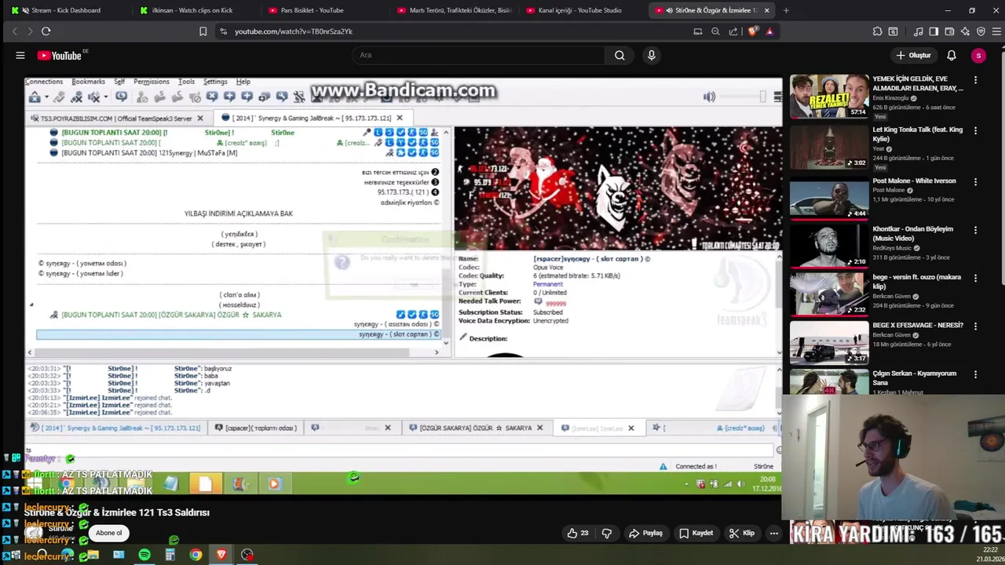Screen dimensions: 1005x565
Task: Open Khontkar - Ondan Böyleyim title link
Action: click(913, 233)
